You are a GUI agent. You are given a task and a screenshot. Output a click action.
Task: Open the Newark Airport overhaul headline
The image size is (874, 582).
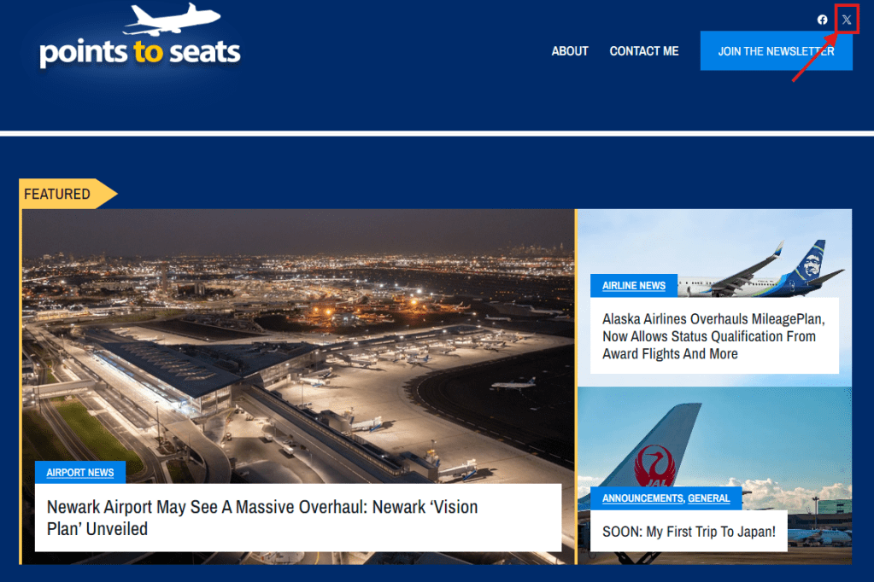point(262,517)
